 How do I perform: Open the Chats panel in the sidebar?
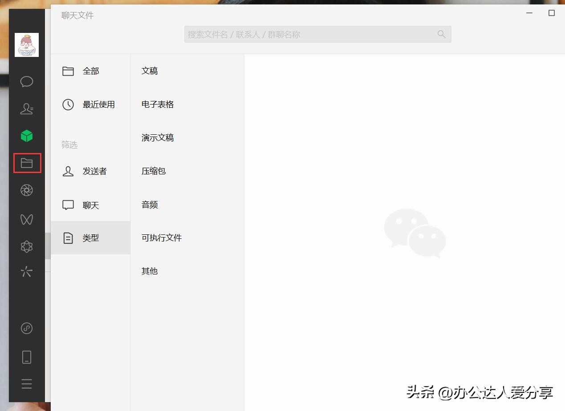point(27,81)
